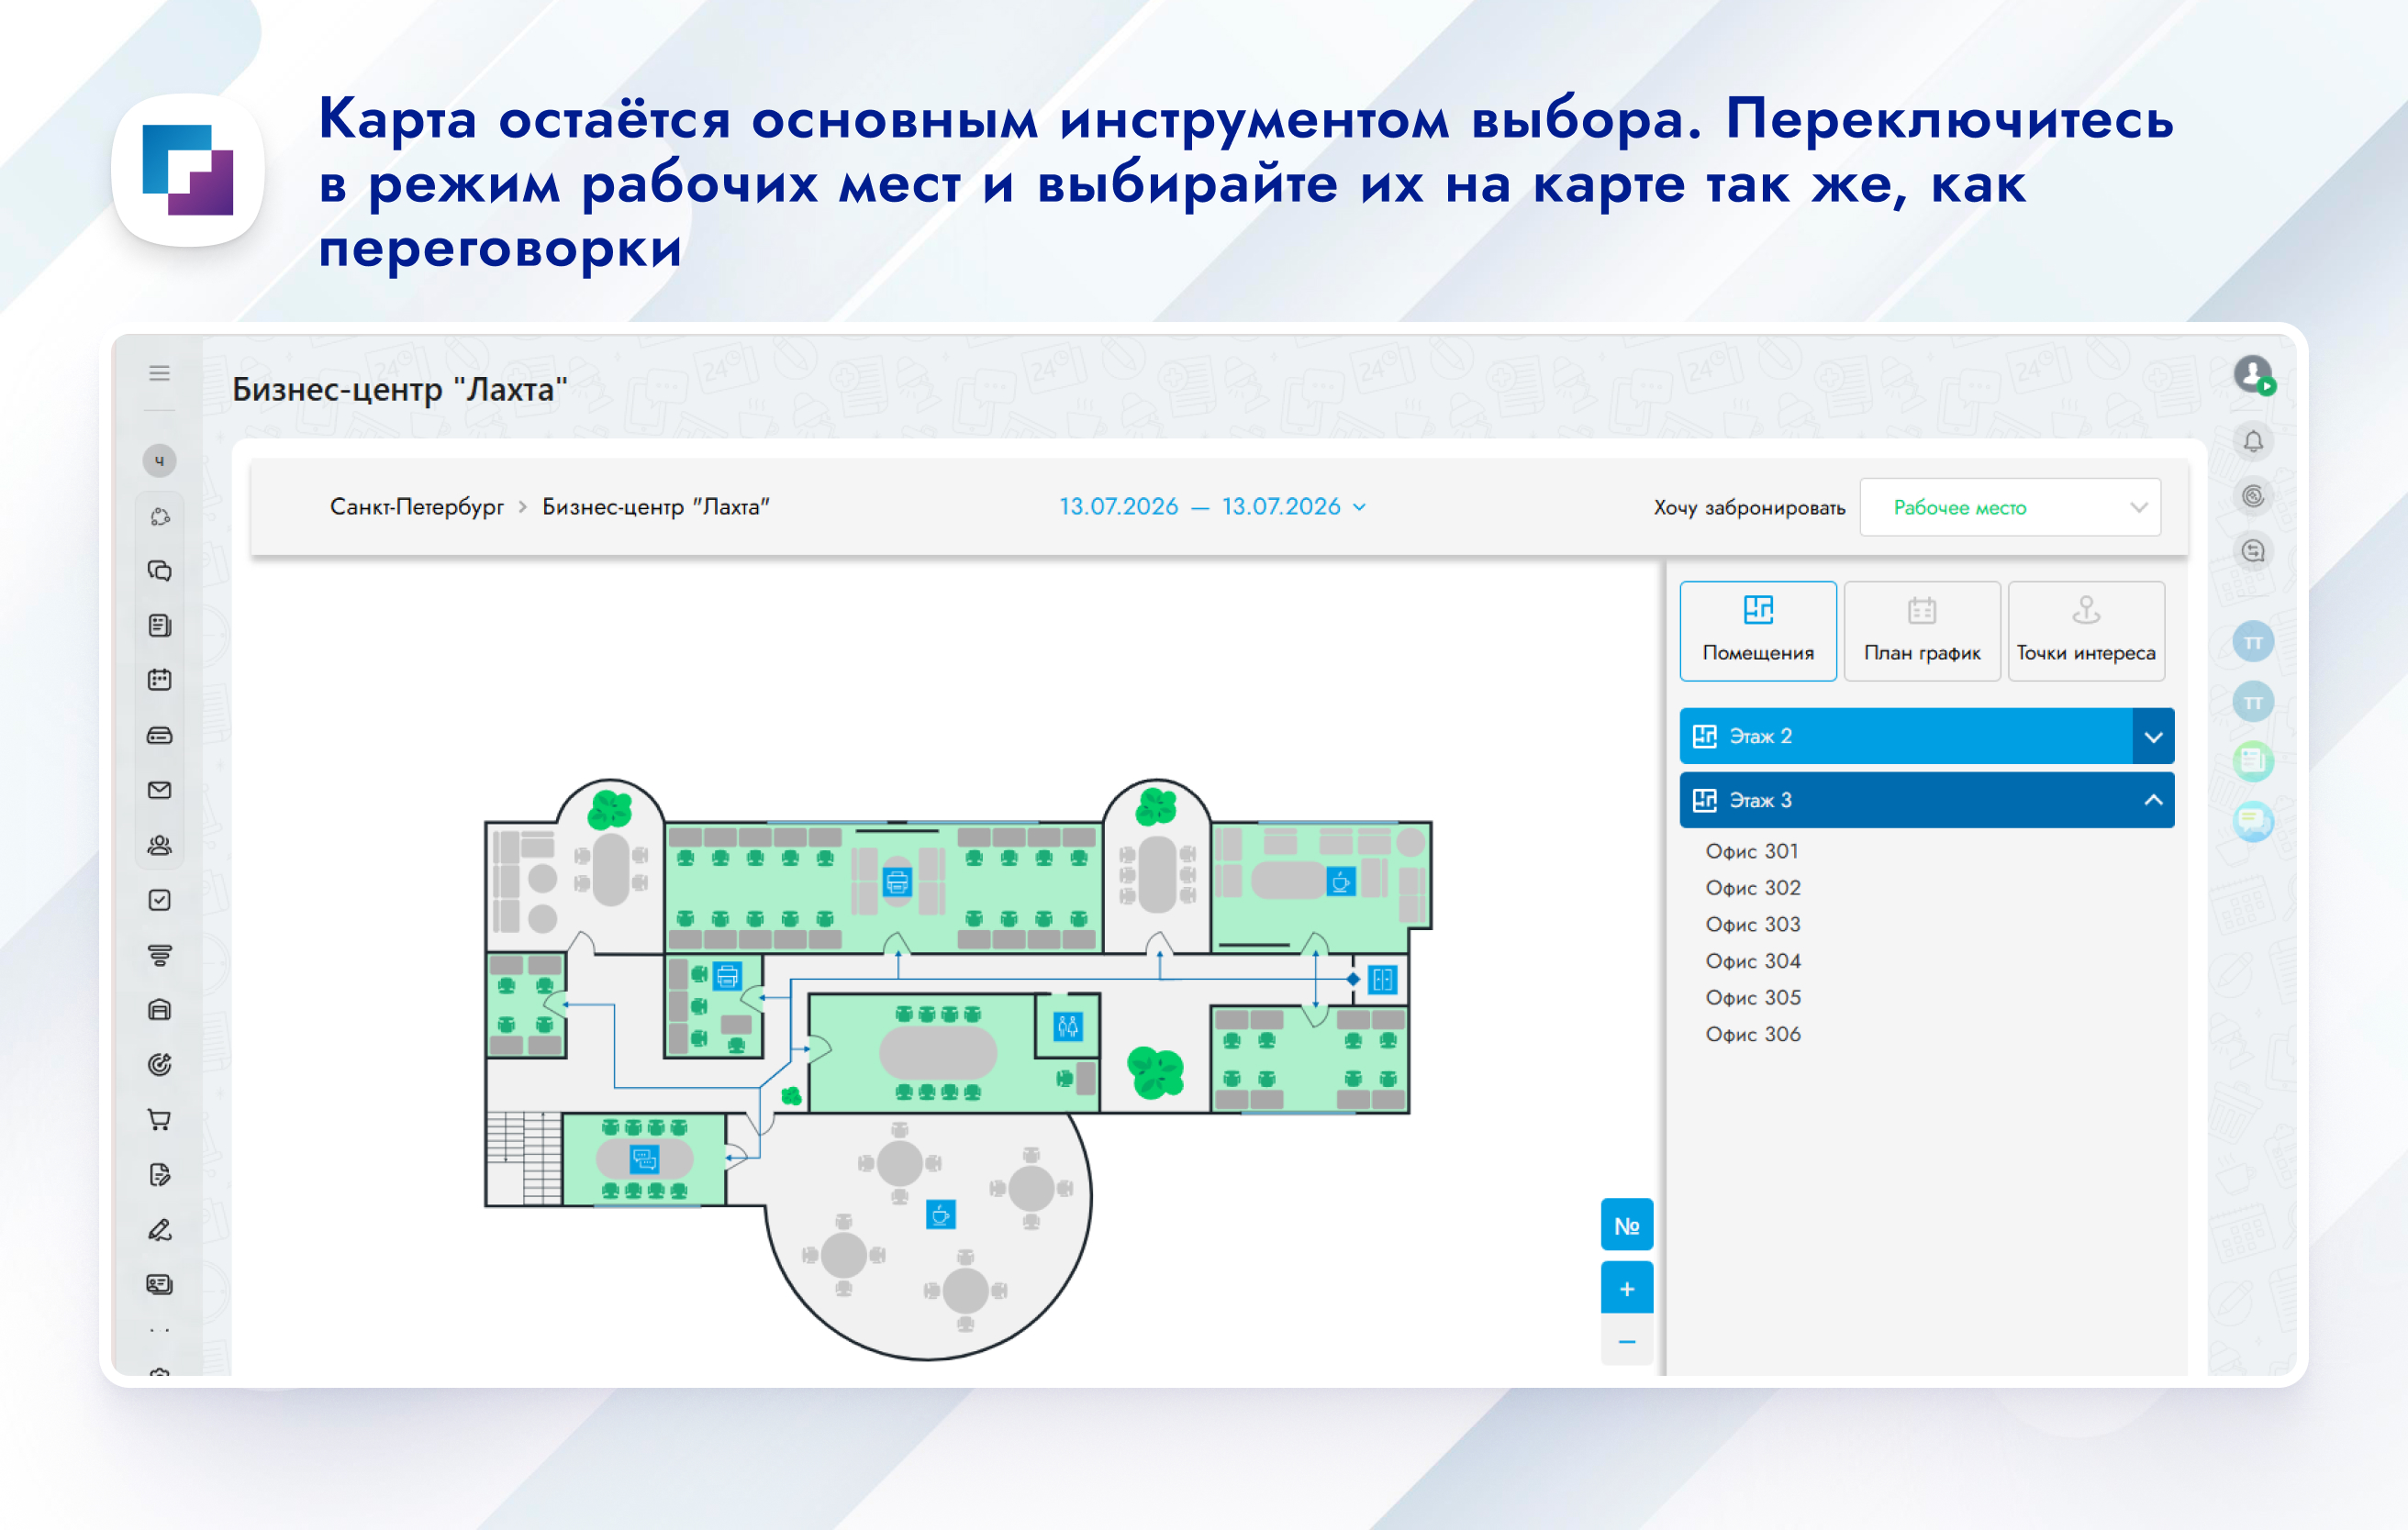Click the coffee icon in the round lounge
The height and width of the screenshot is (1530, 2408).
point(940,1214)
